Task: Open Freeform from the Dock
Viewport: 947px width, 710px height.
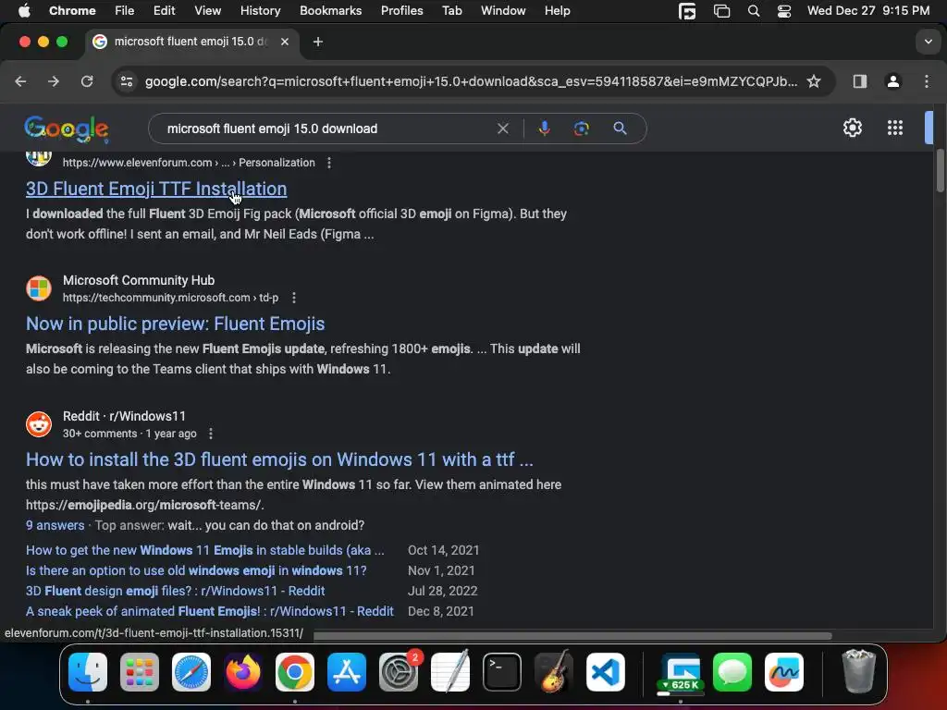Action: pos(784,672)
